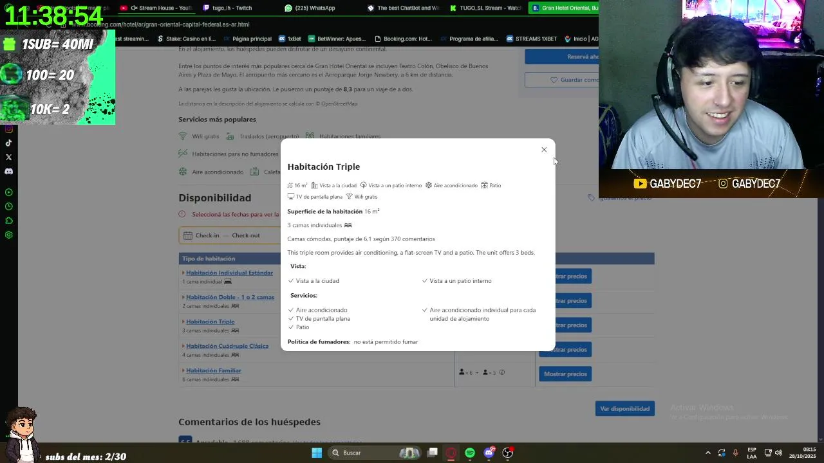The width and height of the screenshot is (824, 463).
Task: Open Spotify from the taskbar
Action: (x=470, y=453)
